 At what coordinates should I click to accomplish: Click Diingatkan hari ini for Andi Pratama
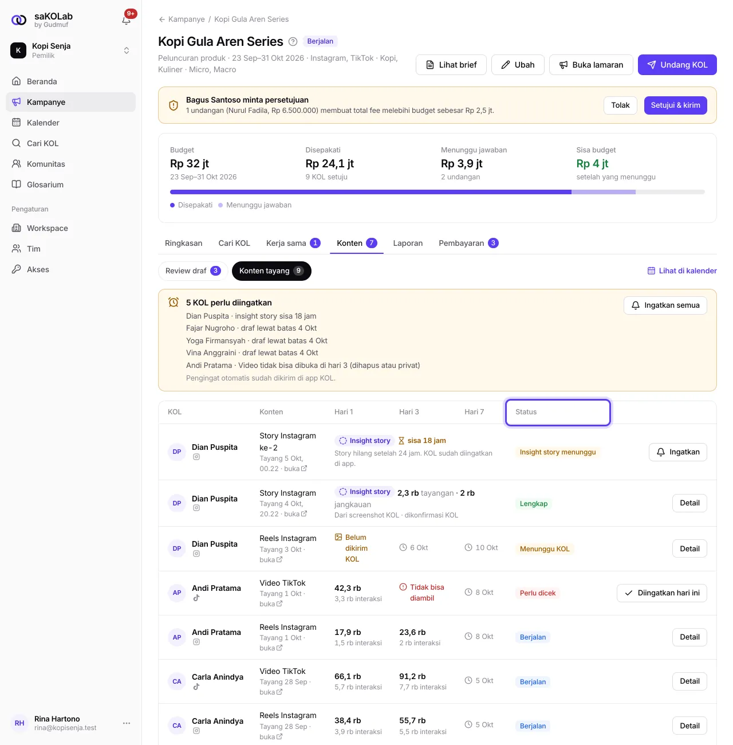click(x=662, y=593)
